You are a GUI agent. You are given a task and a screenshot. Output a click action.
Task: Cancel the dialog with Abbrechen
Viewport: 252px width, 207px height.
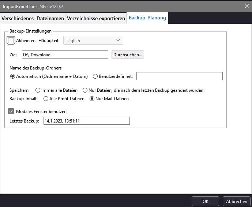236,201
